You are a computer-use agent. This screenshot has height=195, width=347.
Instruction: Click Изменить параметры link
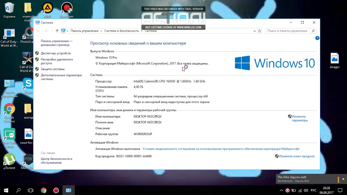click(300, 118)
